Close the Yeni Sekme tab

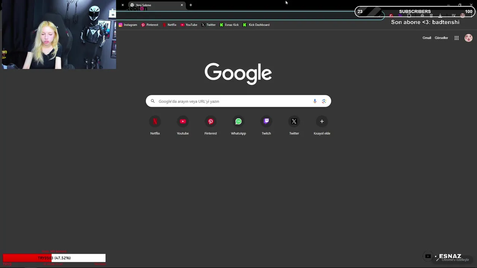(182, 5)
